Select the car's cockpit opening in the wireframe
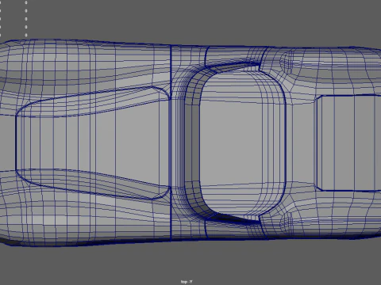This screenshot has height=285, width=381. pos(236,142)
